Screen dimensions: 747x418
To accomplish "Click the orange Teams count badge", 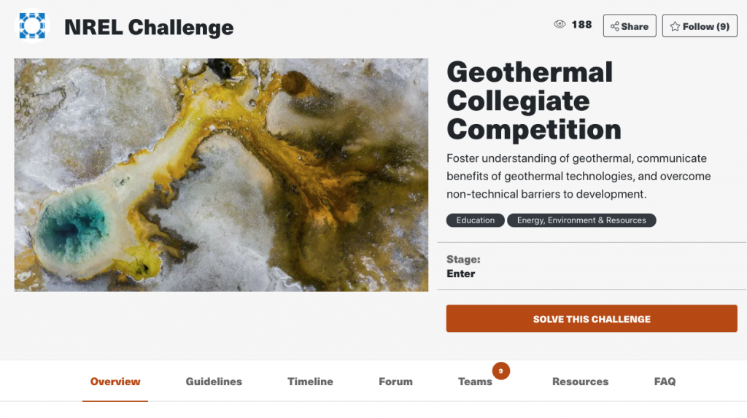I will (500, 371).
